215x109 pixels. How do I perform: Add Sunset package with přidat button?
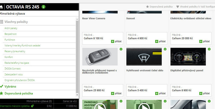click(160, 41)
